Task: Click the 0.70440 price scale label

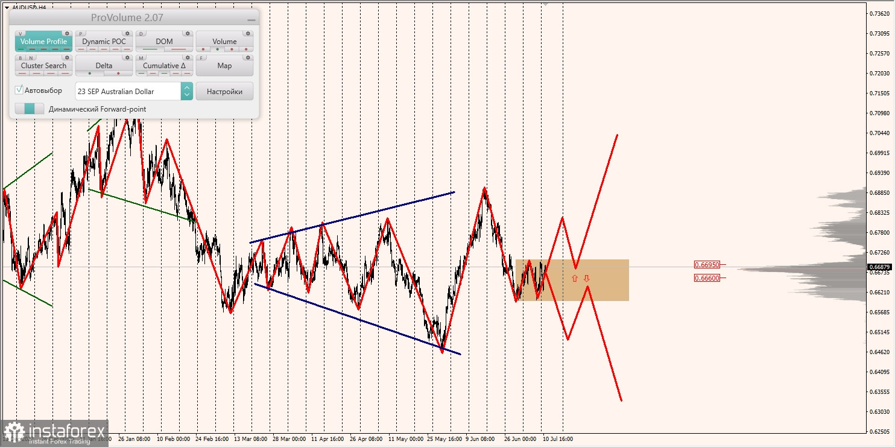Action: pyautogui.click(x=881, y=133)
